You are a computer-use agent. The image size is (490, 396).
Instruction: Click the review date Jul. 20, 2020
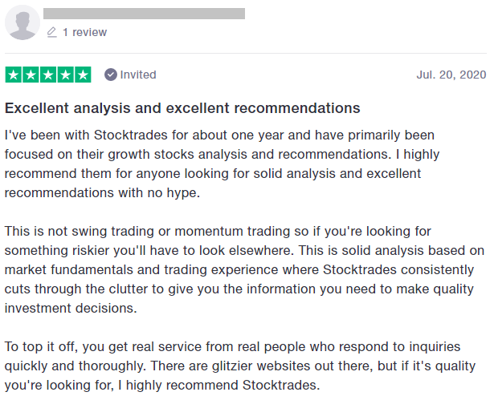pyautogui.click(x=451, y=75)
